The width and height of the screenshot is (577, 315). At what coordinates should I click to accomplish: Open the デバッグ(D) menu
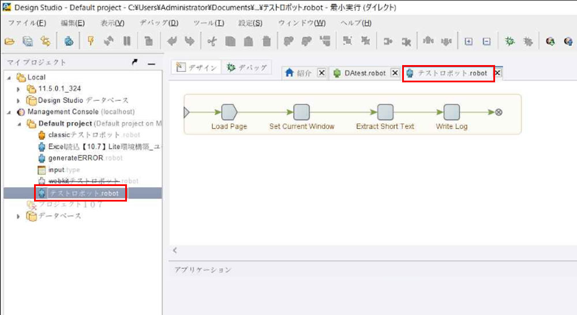coord(159,23)
